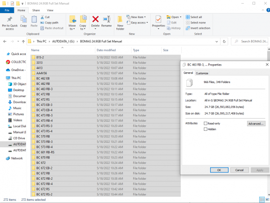Click Select none in the ribbon
270x203 pixels.
[196, 22]
